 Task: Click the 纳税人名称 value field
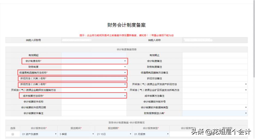point(215,40)
